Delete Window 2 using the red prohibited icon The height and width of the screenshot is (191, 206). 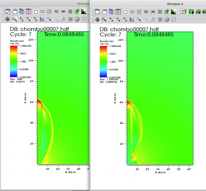tap(118, 12)
